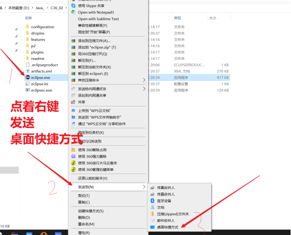Click the 360 icon beside 使用 360进行木马云查杀
This screenshot has height=235, width=291.
(74, 163)
